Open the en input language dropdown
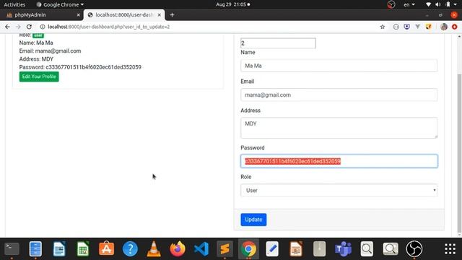 pos(409,4)
